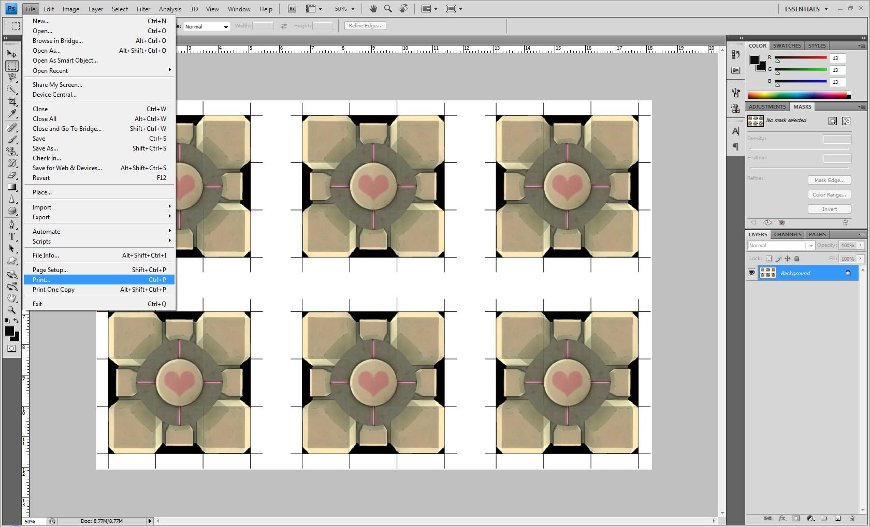Click the new adjustment layer icon
This screenshot has height=527, width=870.
[810, 518]
